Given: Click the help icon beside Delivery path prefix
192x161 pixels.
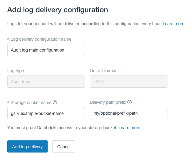Looking at the screenshot, I should pyautogui.click(x=130, y=102).
